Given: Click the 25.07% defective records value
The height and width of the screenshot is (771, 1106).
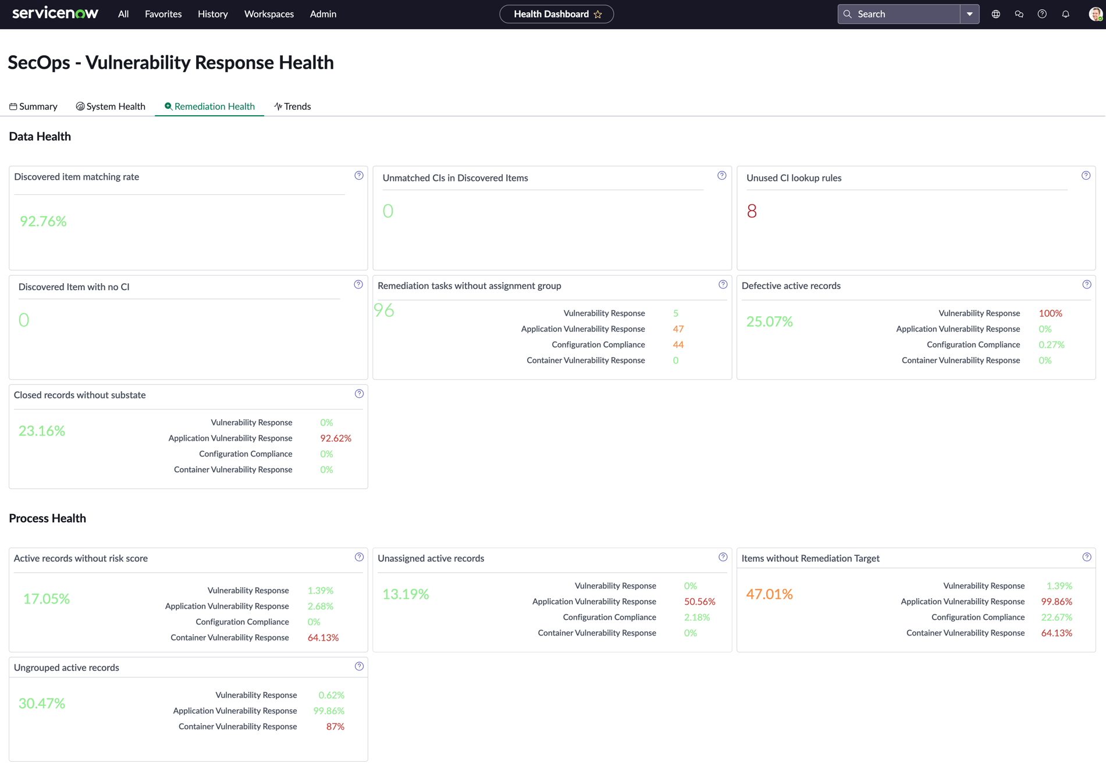Looking at the screenshot, I should [770, 322].
